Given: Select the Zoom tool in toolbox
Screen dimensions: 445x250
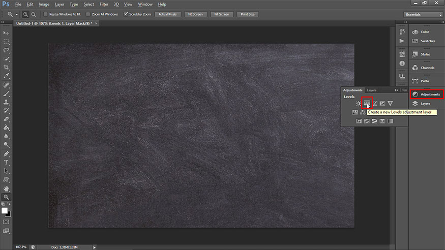Looking at the screenshot, I should click(x=6, y=197).
